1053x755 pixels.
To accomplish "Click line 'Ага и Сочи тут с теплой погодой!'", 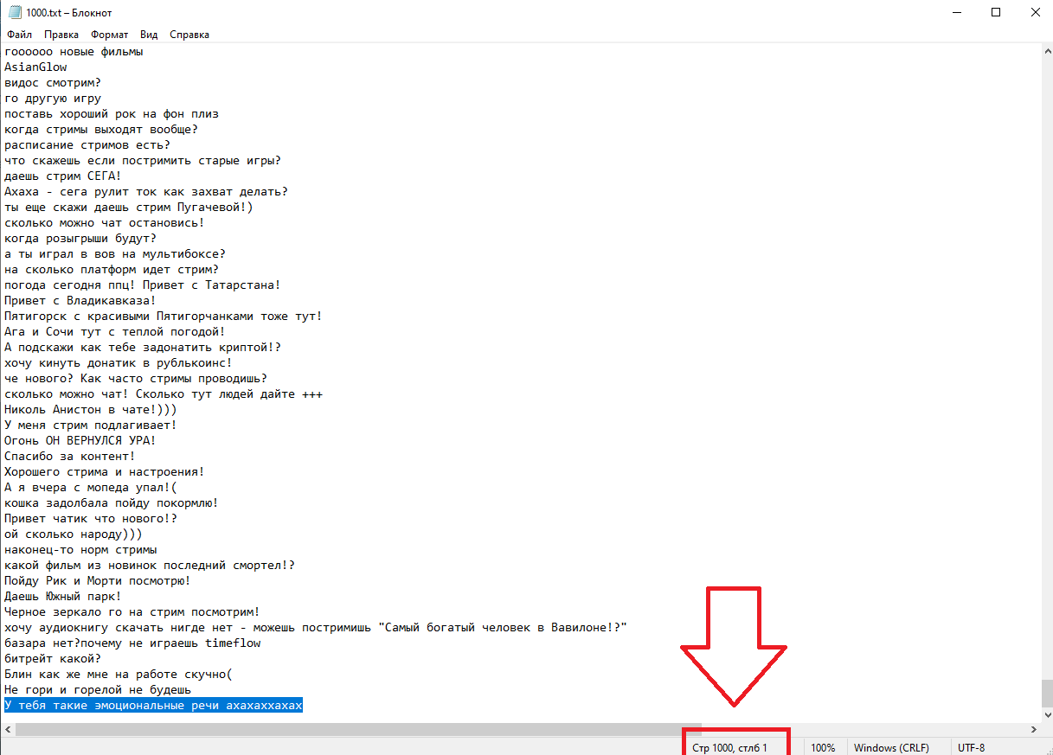I will click(115, 331).
